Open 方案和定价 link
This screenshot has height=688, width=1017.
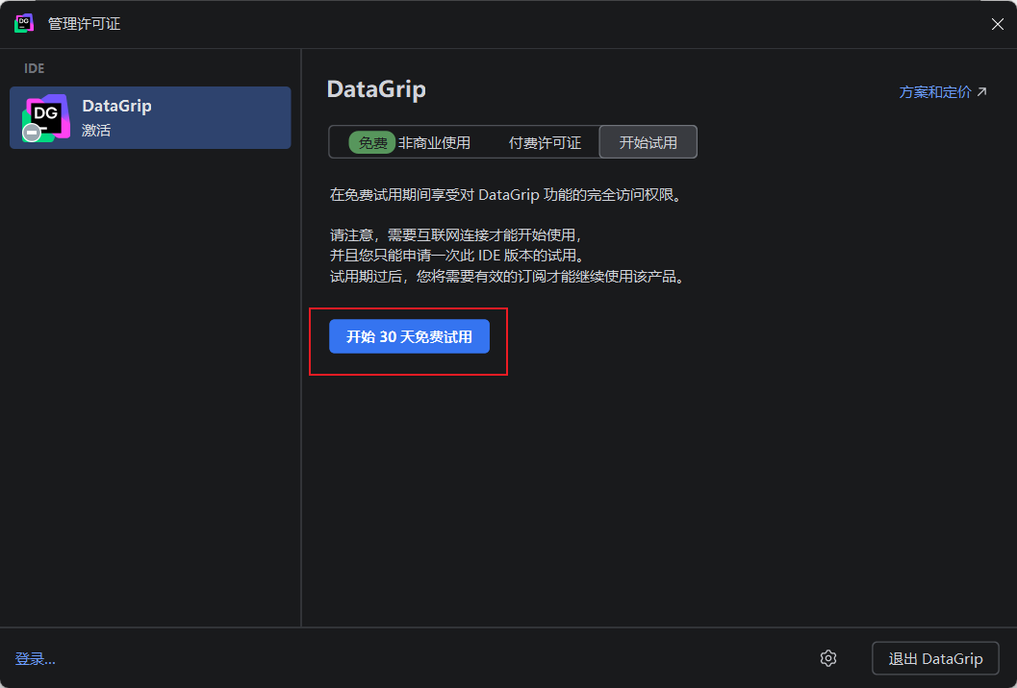tap(942, 92)
